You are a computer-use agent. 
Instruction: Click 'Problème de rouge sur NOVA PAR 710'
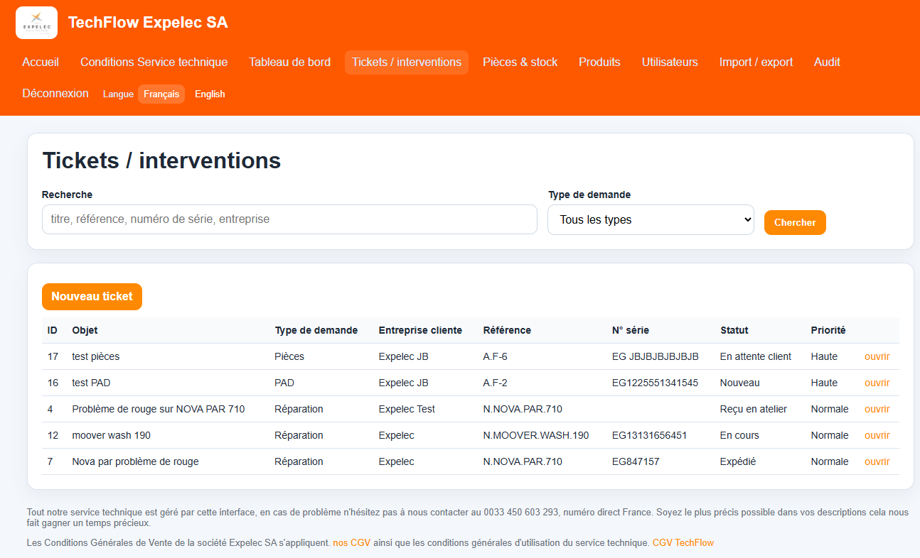(x=159, y=409)
